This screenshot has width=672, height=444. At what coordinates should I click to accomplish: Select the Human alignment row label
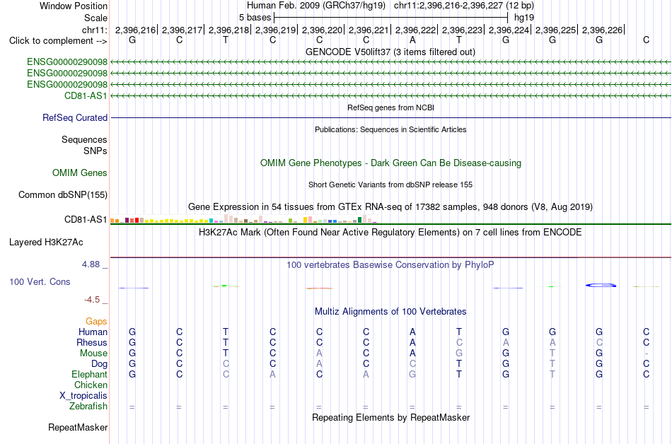[x=93, y=332]
